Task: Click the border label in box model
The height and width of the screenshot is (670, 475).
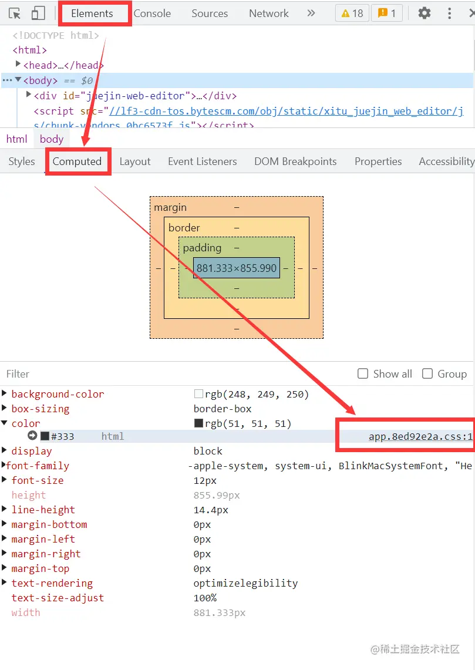Action: pos(184,228)
